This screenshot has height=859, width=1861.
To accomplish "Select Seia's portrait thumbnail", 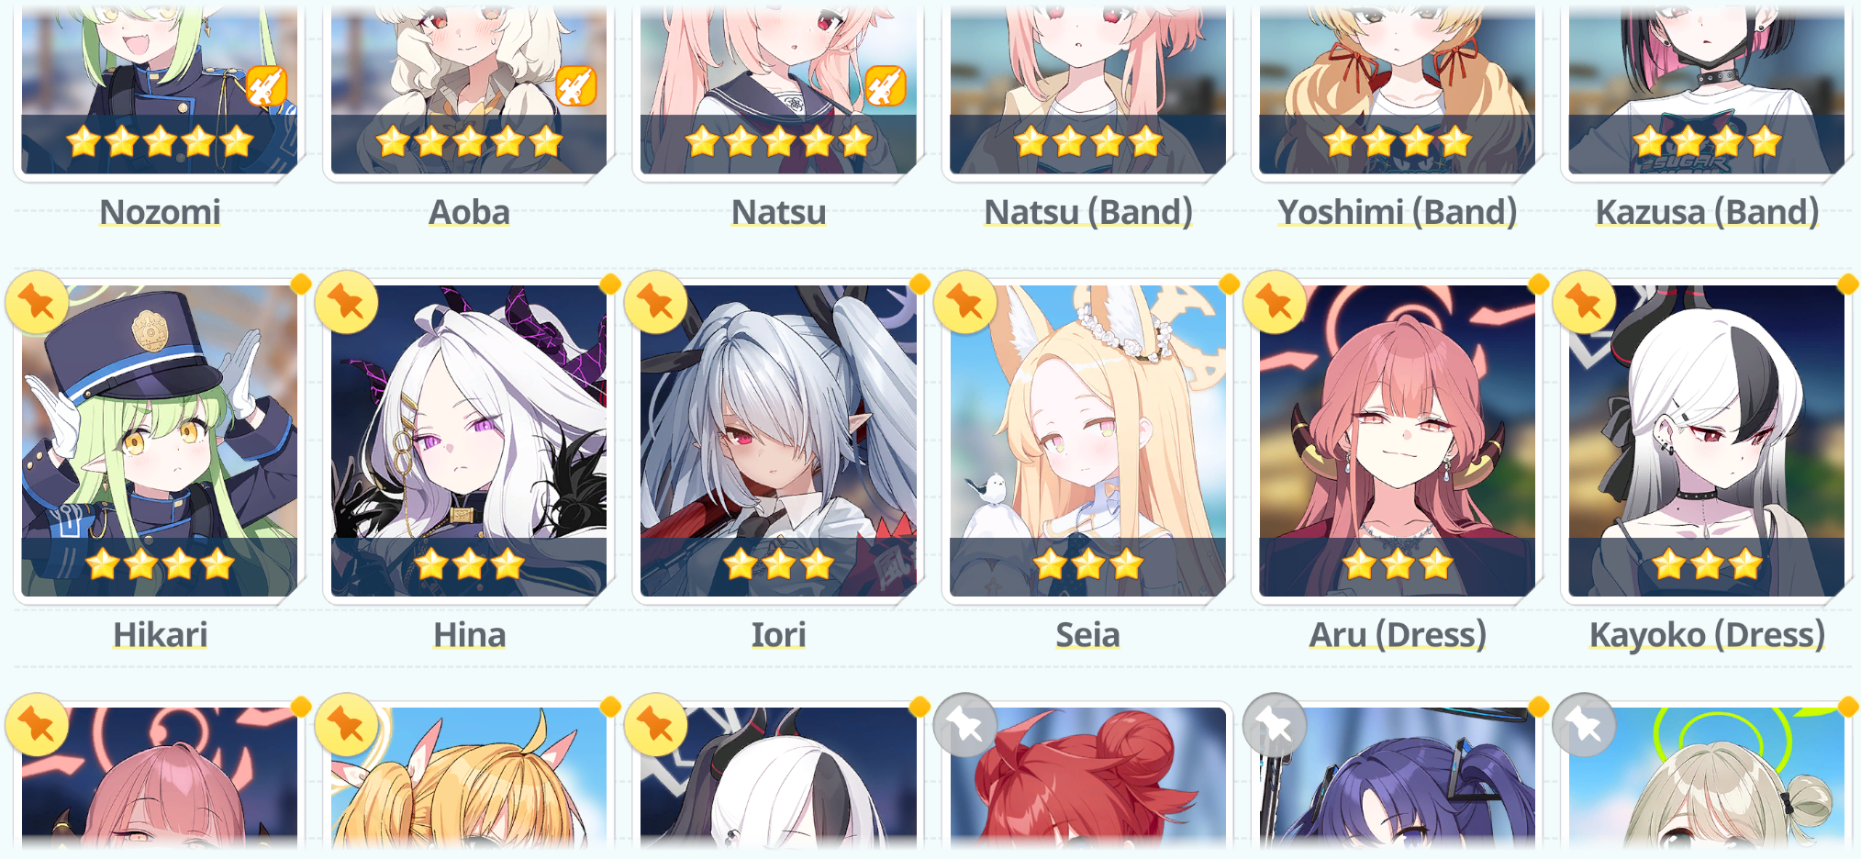I will (x=1087, y=441).
